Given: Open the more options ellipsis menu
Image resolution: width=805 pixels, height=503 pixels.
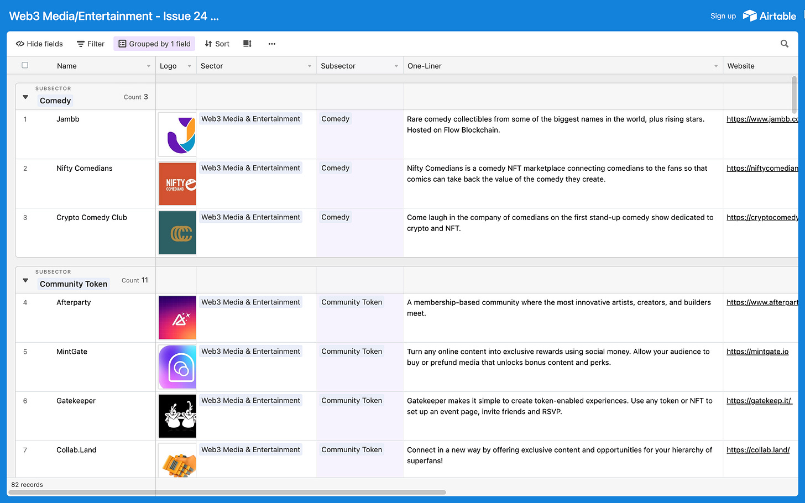Looking at the screenshot, I should (271, 44).
